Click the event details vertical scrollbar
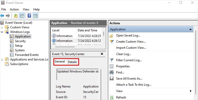The width and height of the screenshot is (198, 100). (x=101, y=84)
